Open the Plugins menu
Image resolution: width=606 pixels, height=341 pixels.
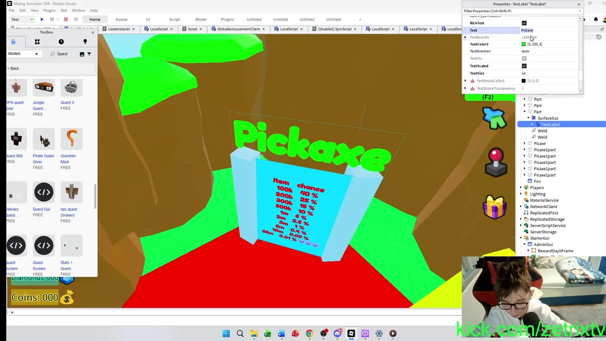tap(49, 10)
